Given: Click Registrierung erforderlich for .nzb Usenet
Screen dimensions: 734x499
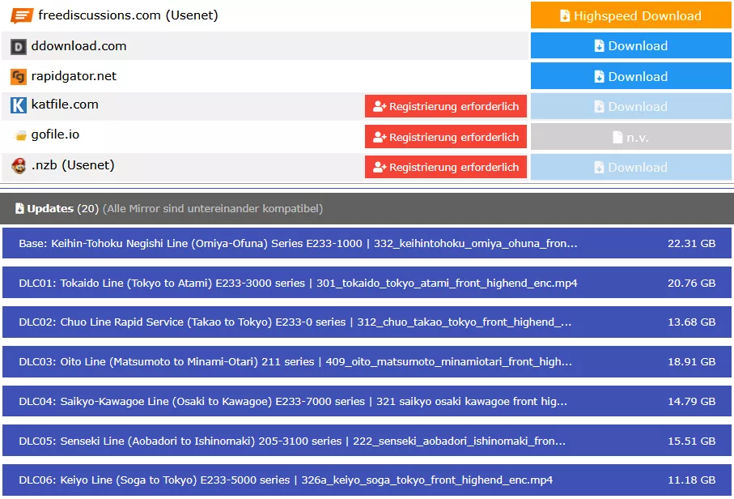Looking at the screenshot, I should (x=446, y=167).
